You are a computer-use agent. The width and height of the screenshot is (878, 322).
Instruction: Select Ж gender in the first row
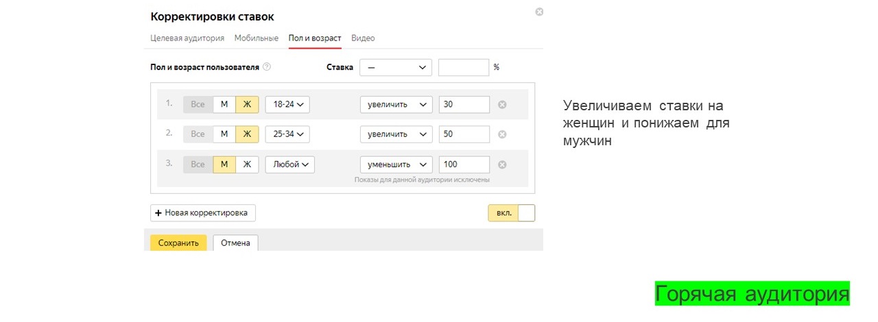247,105
